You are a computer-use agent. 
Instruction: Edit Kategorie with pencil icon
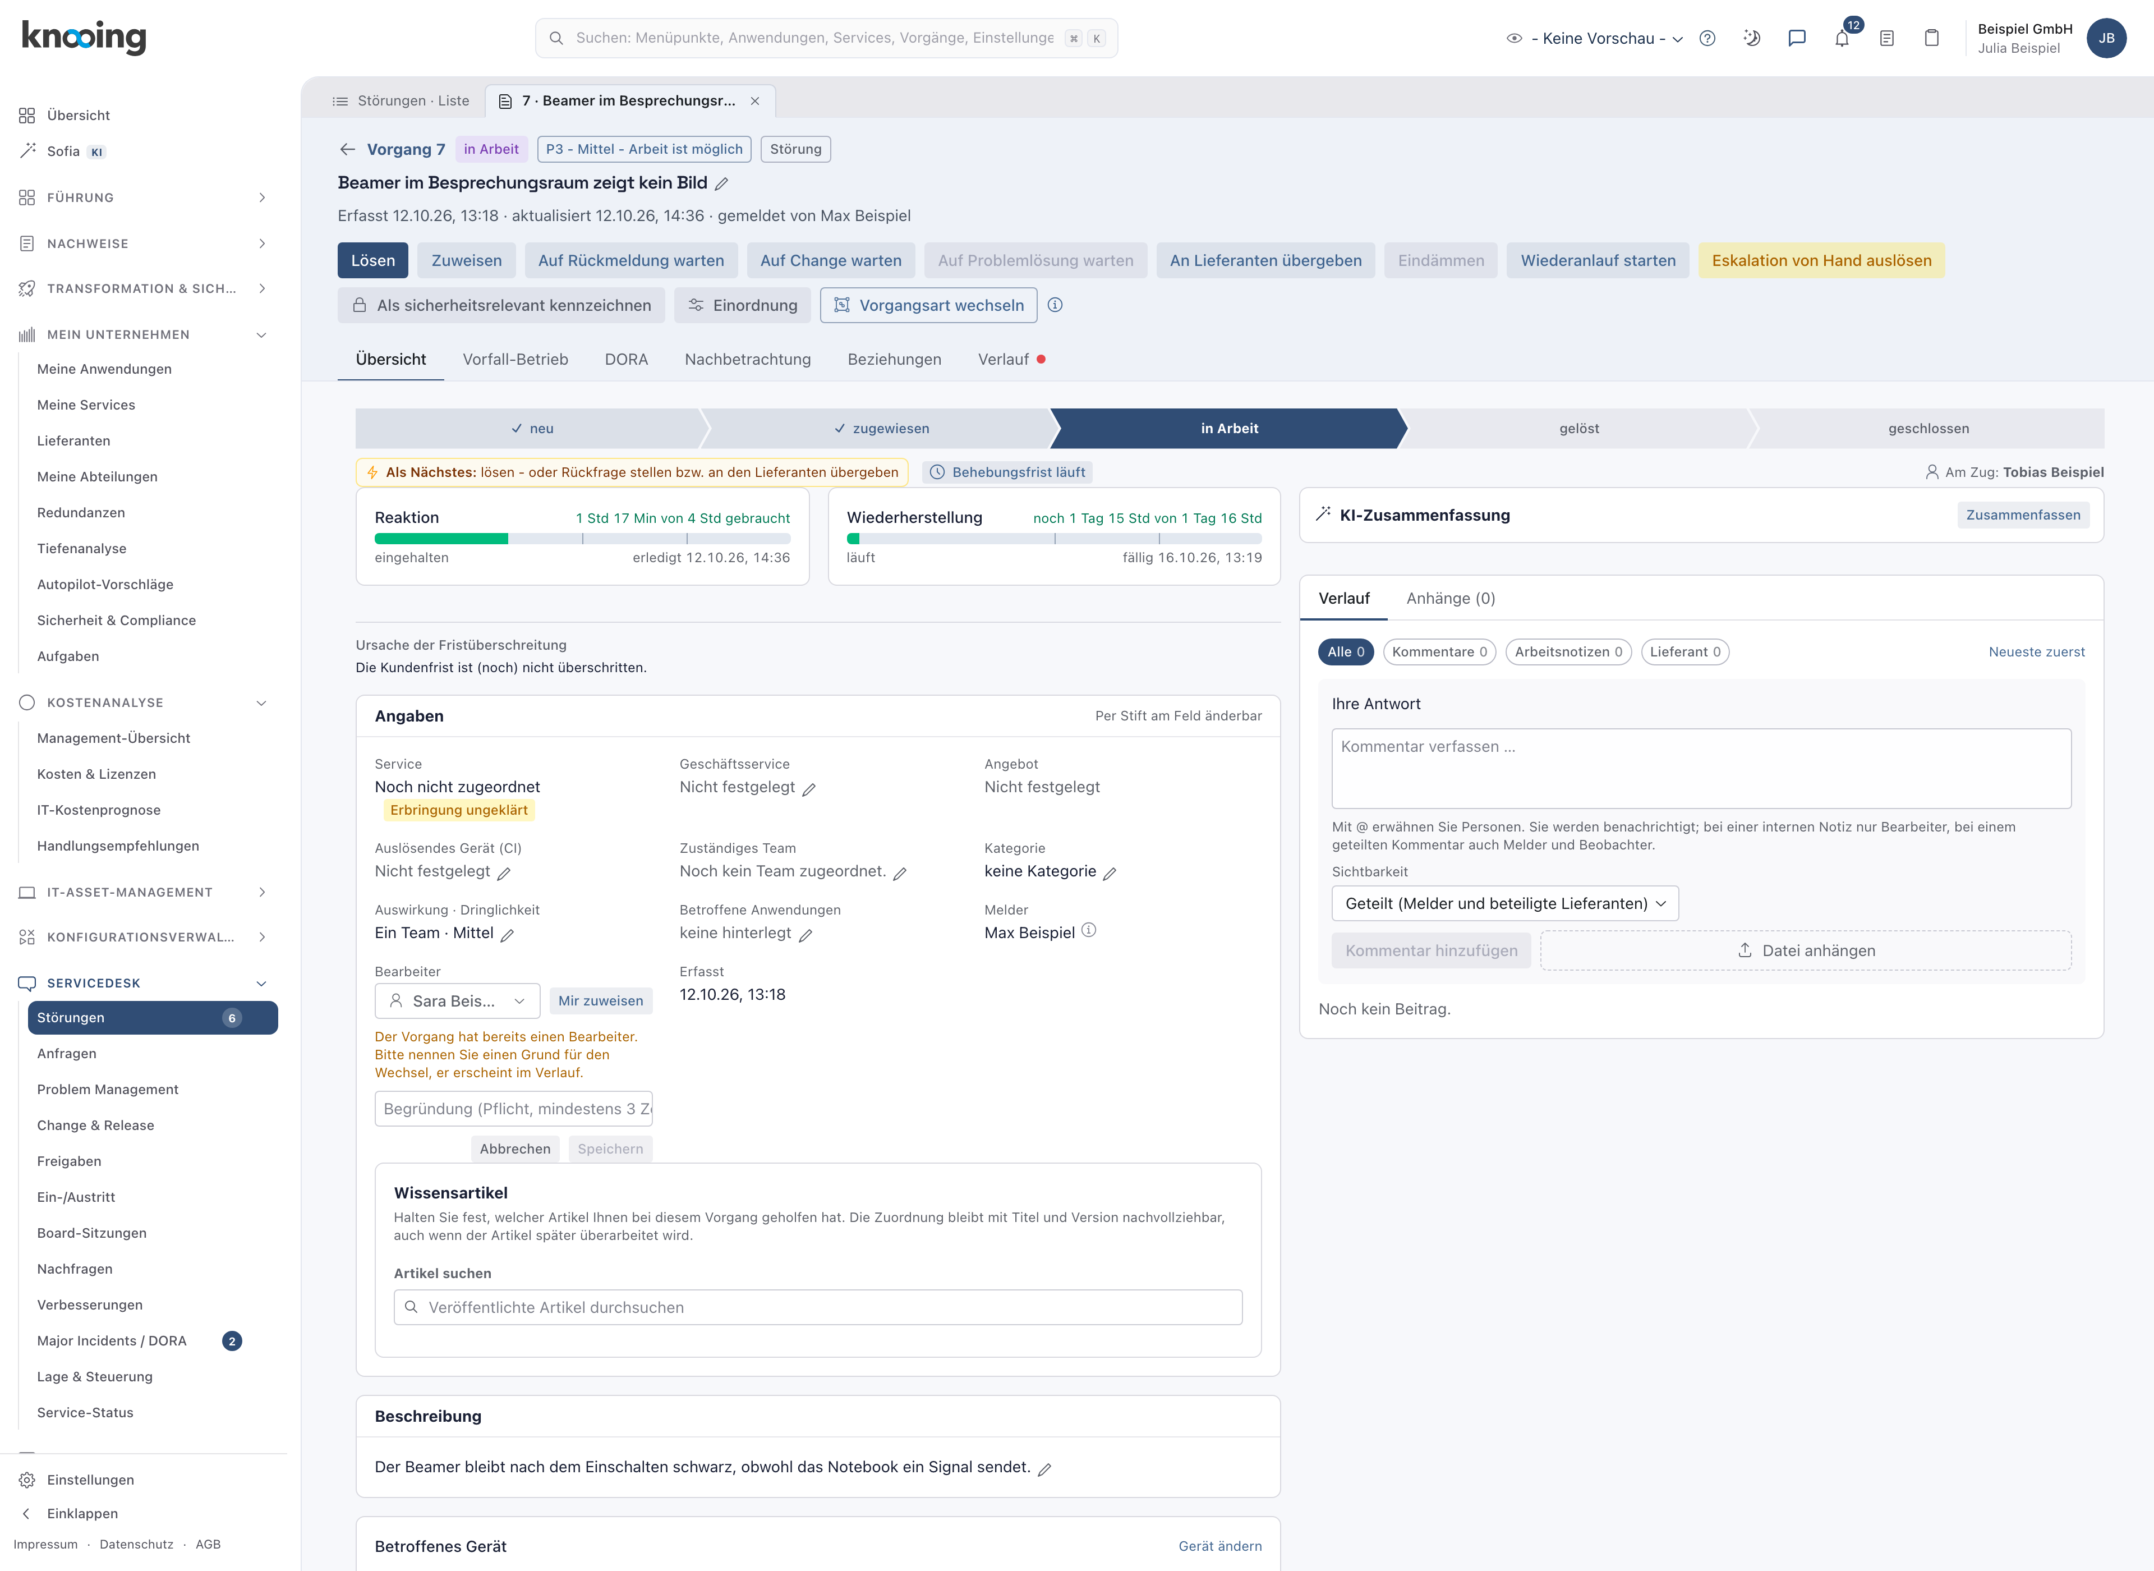tap(1110, 873)
